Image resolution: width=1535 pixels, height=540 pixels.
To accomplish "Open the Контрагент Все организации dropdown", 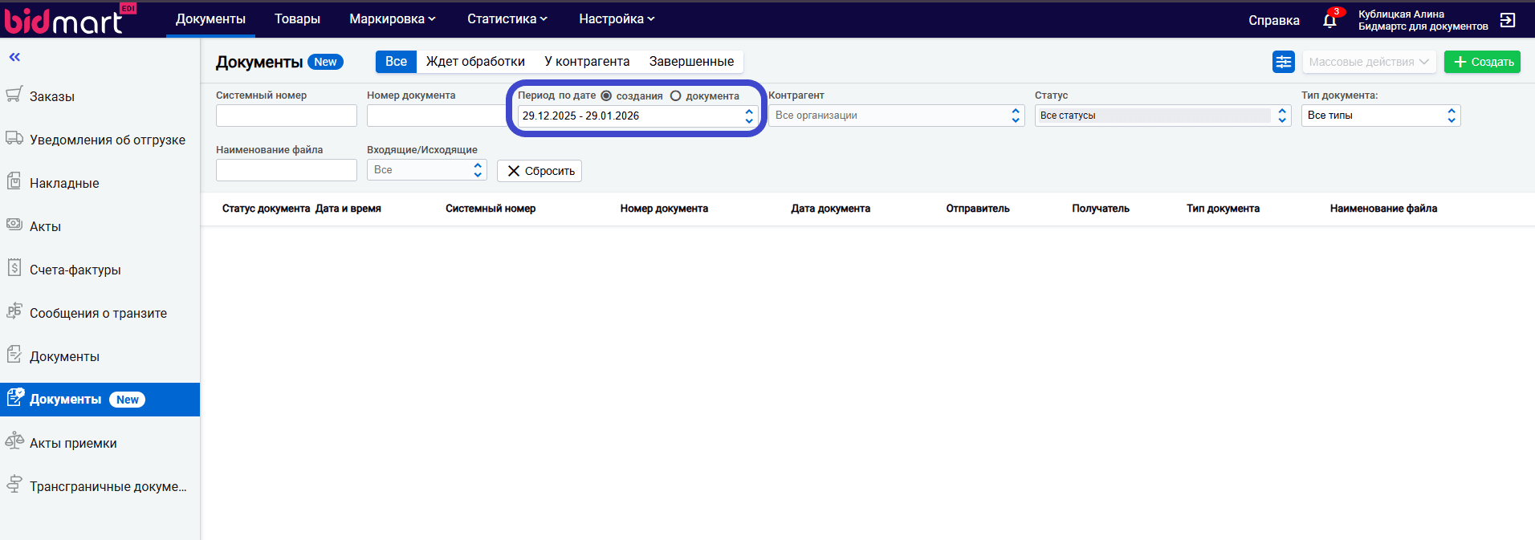I will click(x=897, y=116).
